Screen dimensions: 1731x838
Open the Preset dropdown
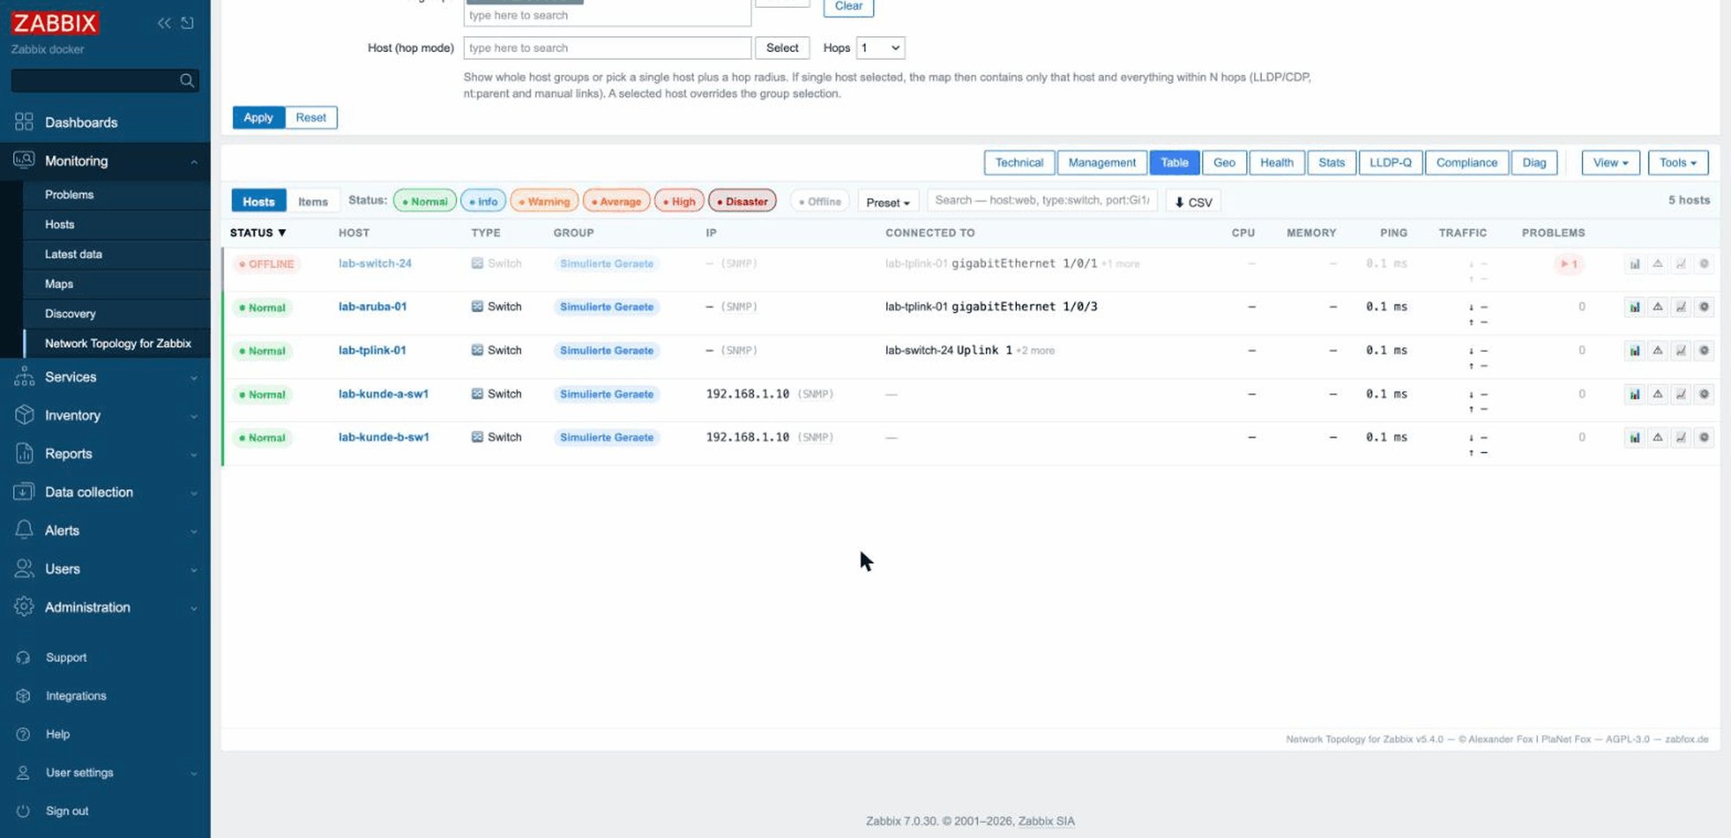pyautogui.click(x=888, y=202)
